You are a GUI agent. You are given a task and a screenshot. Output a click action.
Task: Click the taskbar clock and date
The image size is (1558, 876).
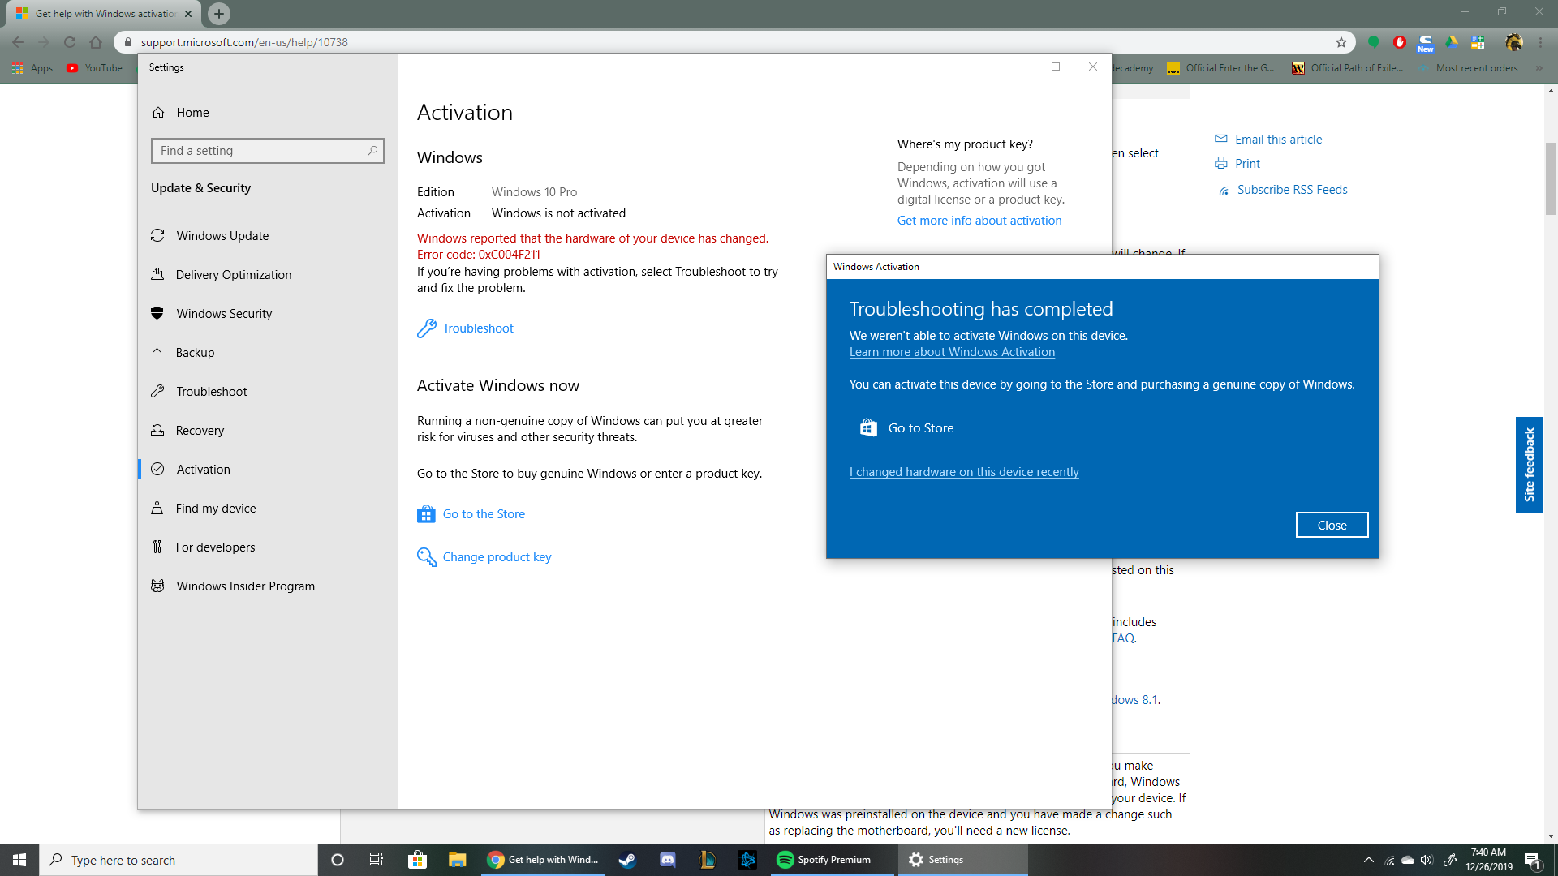[x=1488, y=860]
